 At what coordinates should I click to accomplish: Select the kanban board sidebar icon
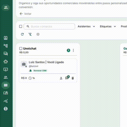[x=6, y=85]
